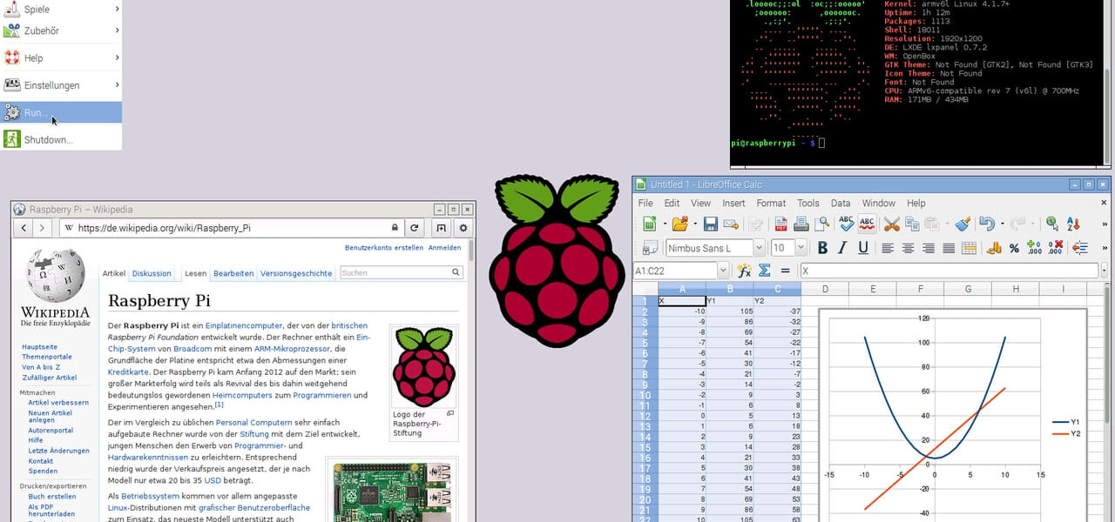Open Einstellungen submenu in start menu
1115x522 pixels.
point(61,85)
